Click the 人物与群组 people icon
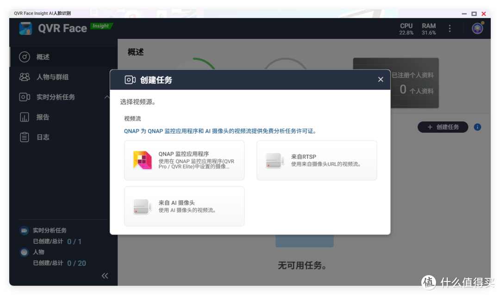Image resolution: width=500 pixels, height=295 pixels. pos(25,77)
